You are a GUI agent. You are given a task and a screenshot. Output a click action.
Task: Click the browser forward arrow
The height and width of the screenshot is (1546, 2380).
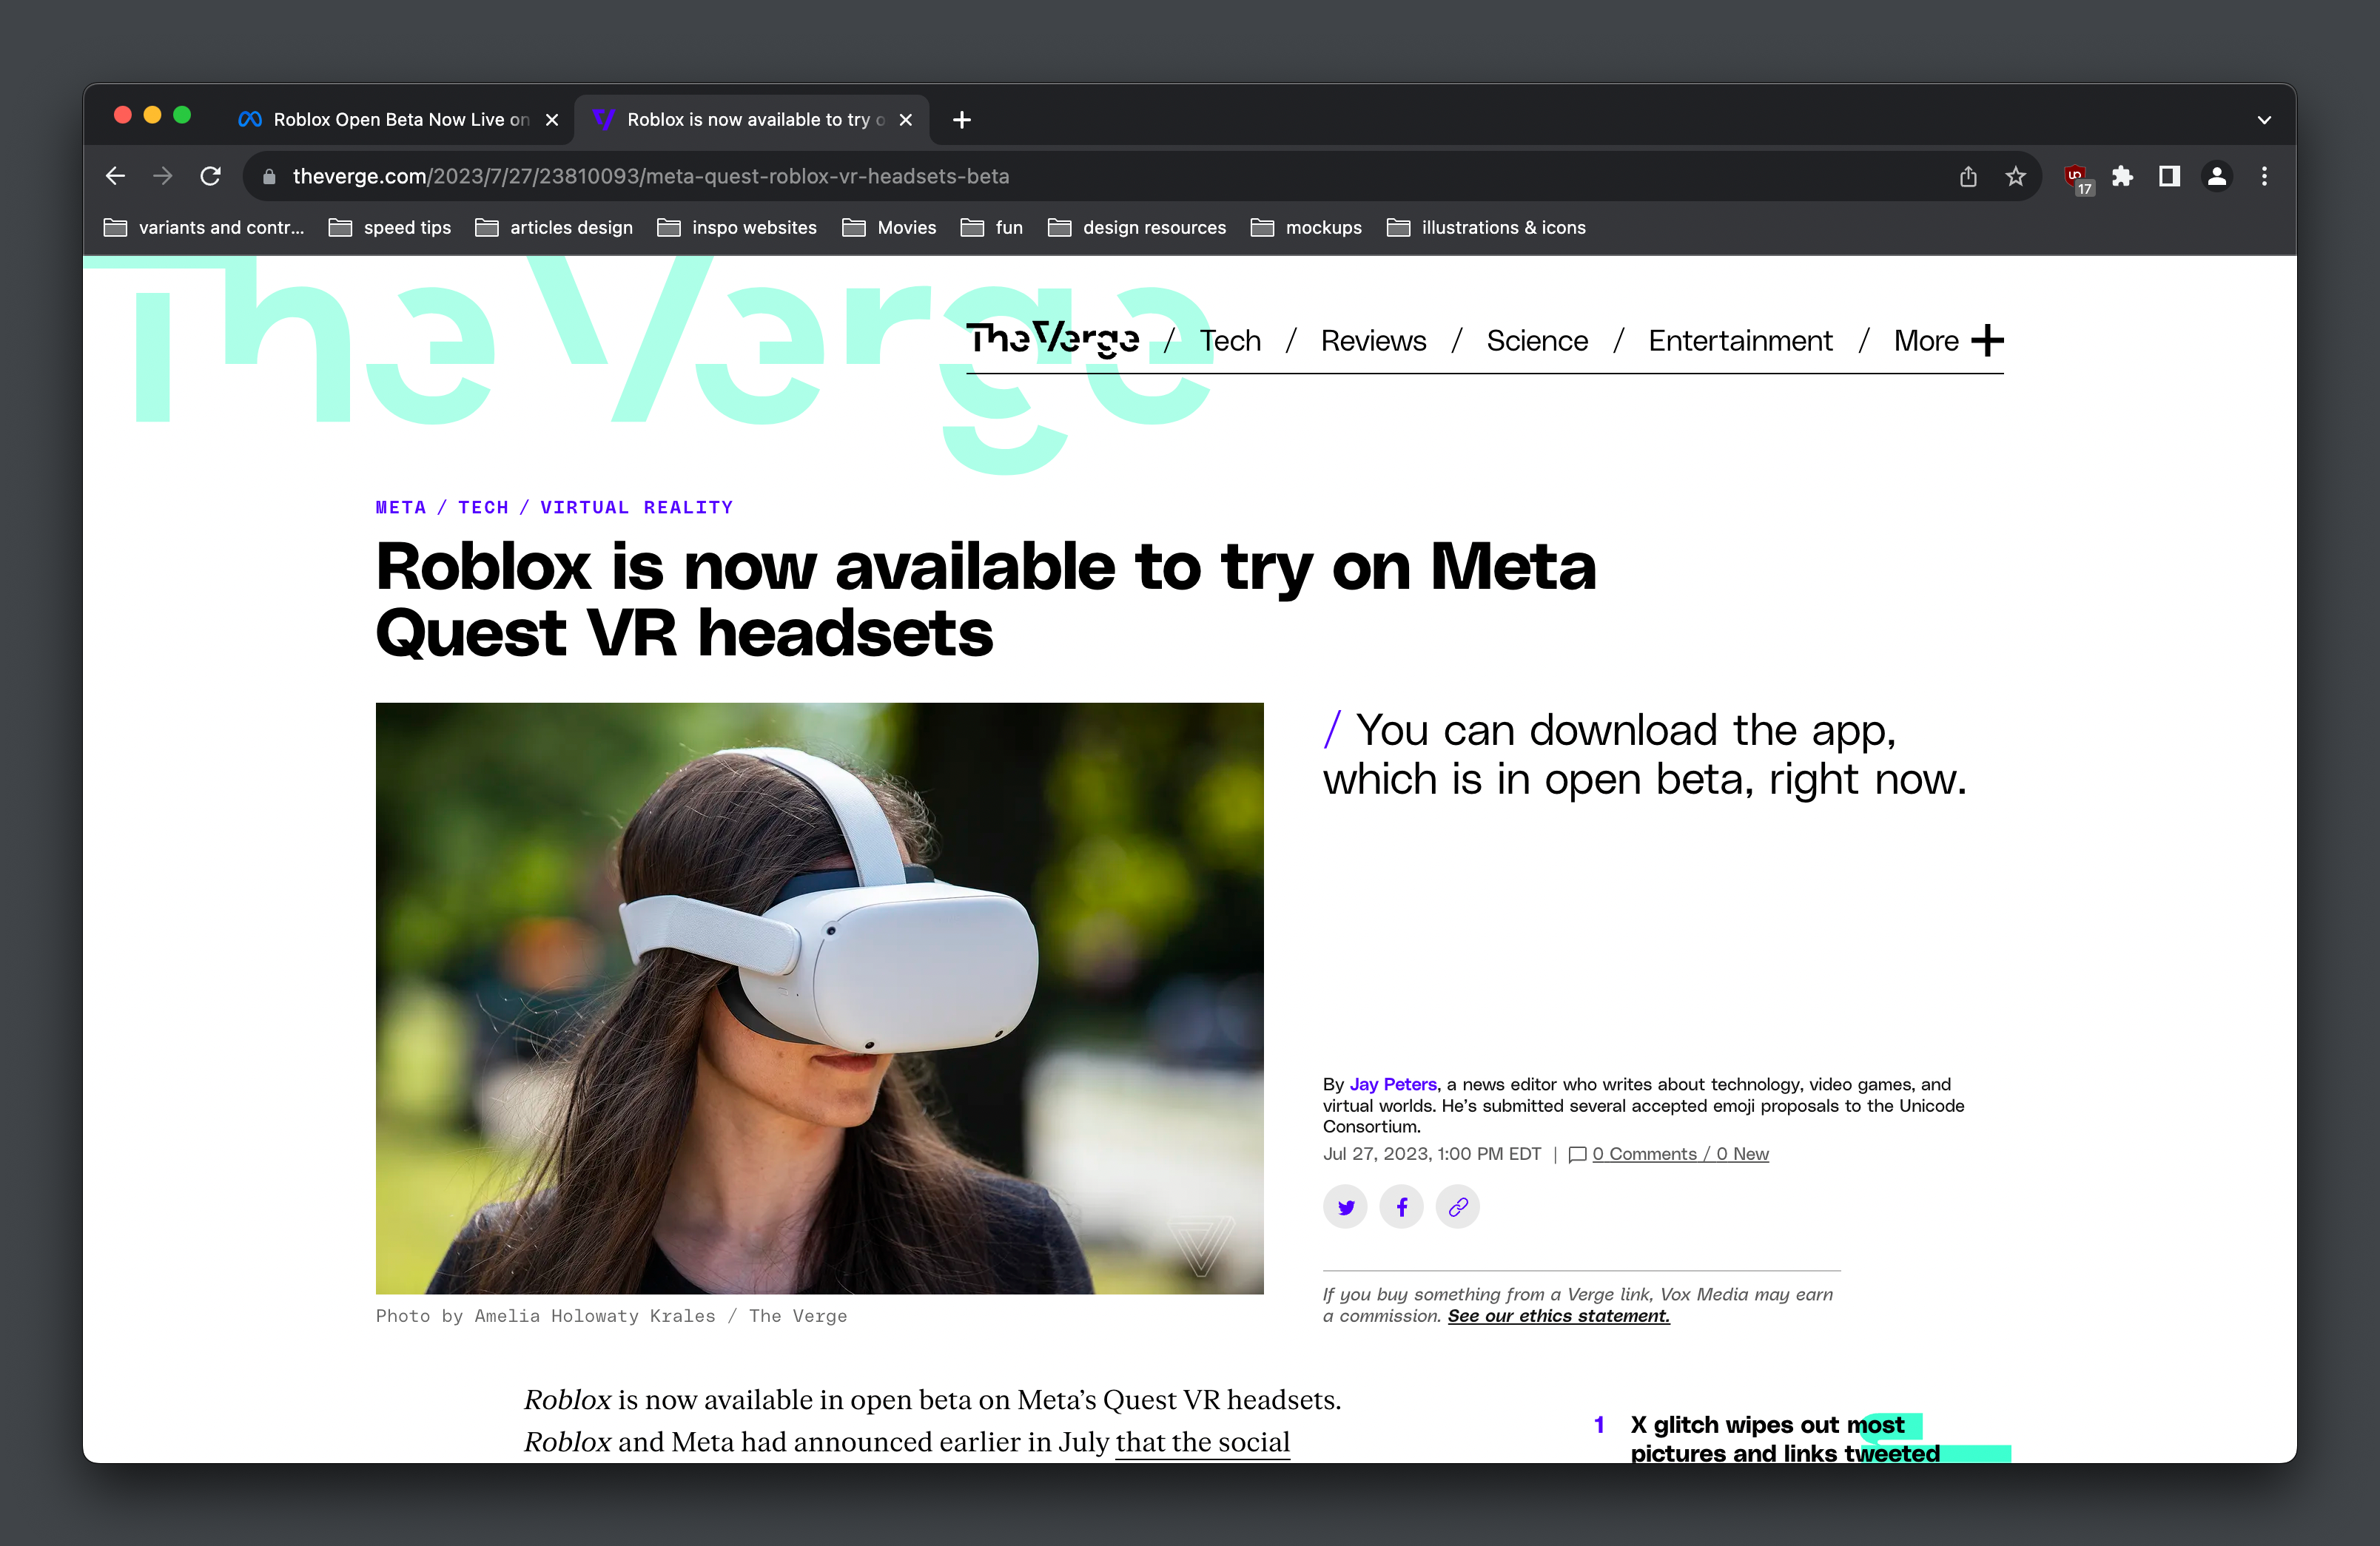coord(162,176)
